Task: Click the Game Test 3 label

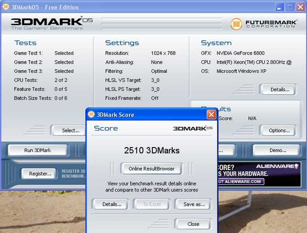Action: tap(28, 71)
